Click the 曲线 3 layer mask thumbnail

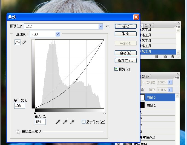click(x=143, y=98)
